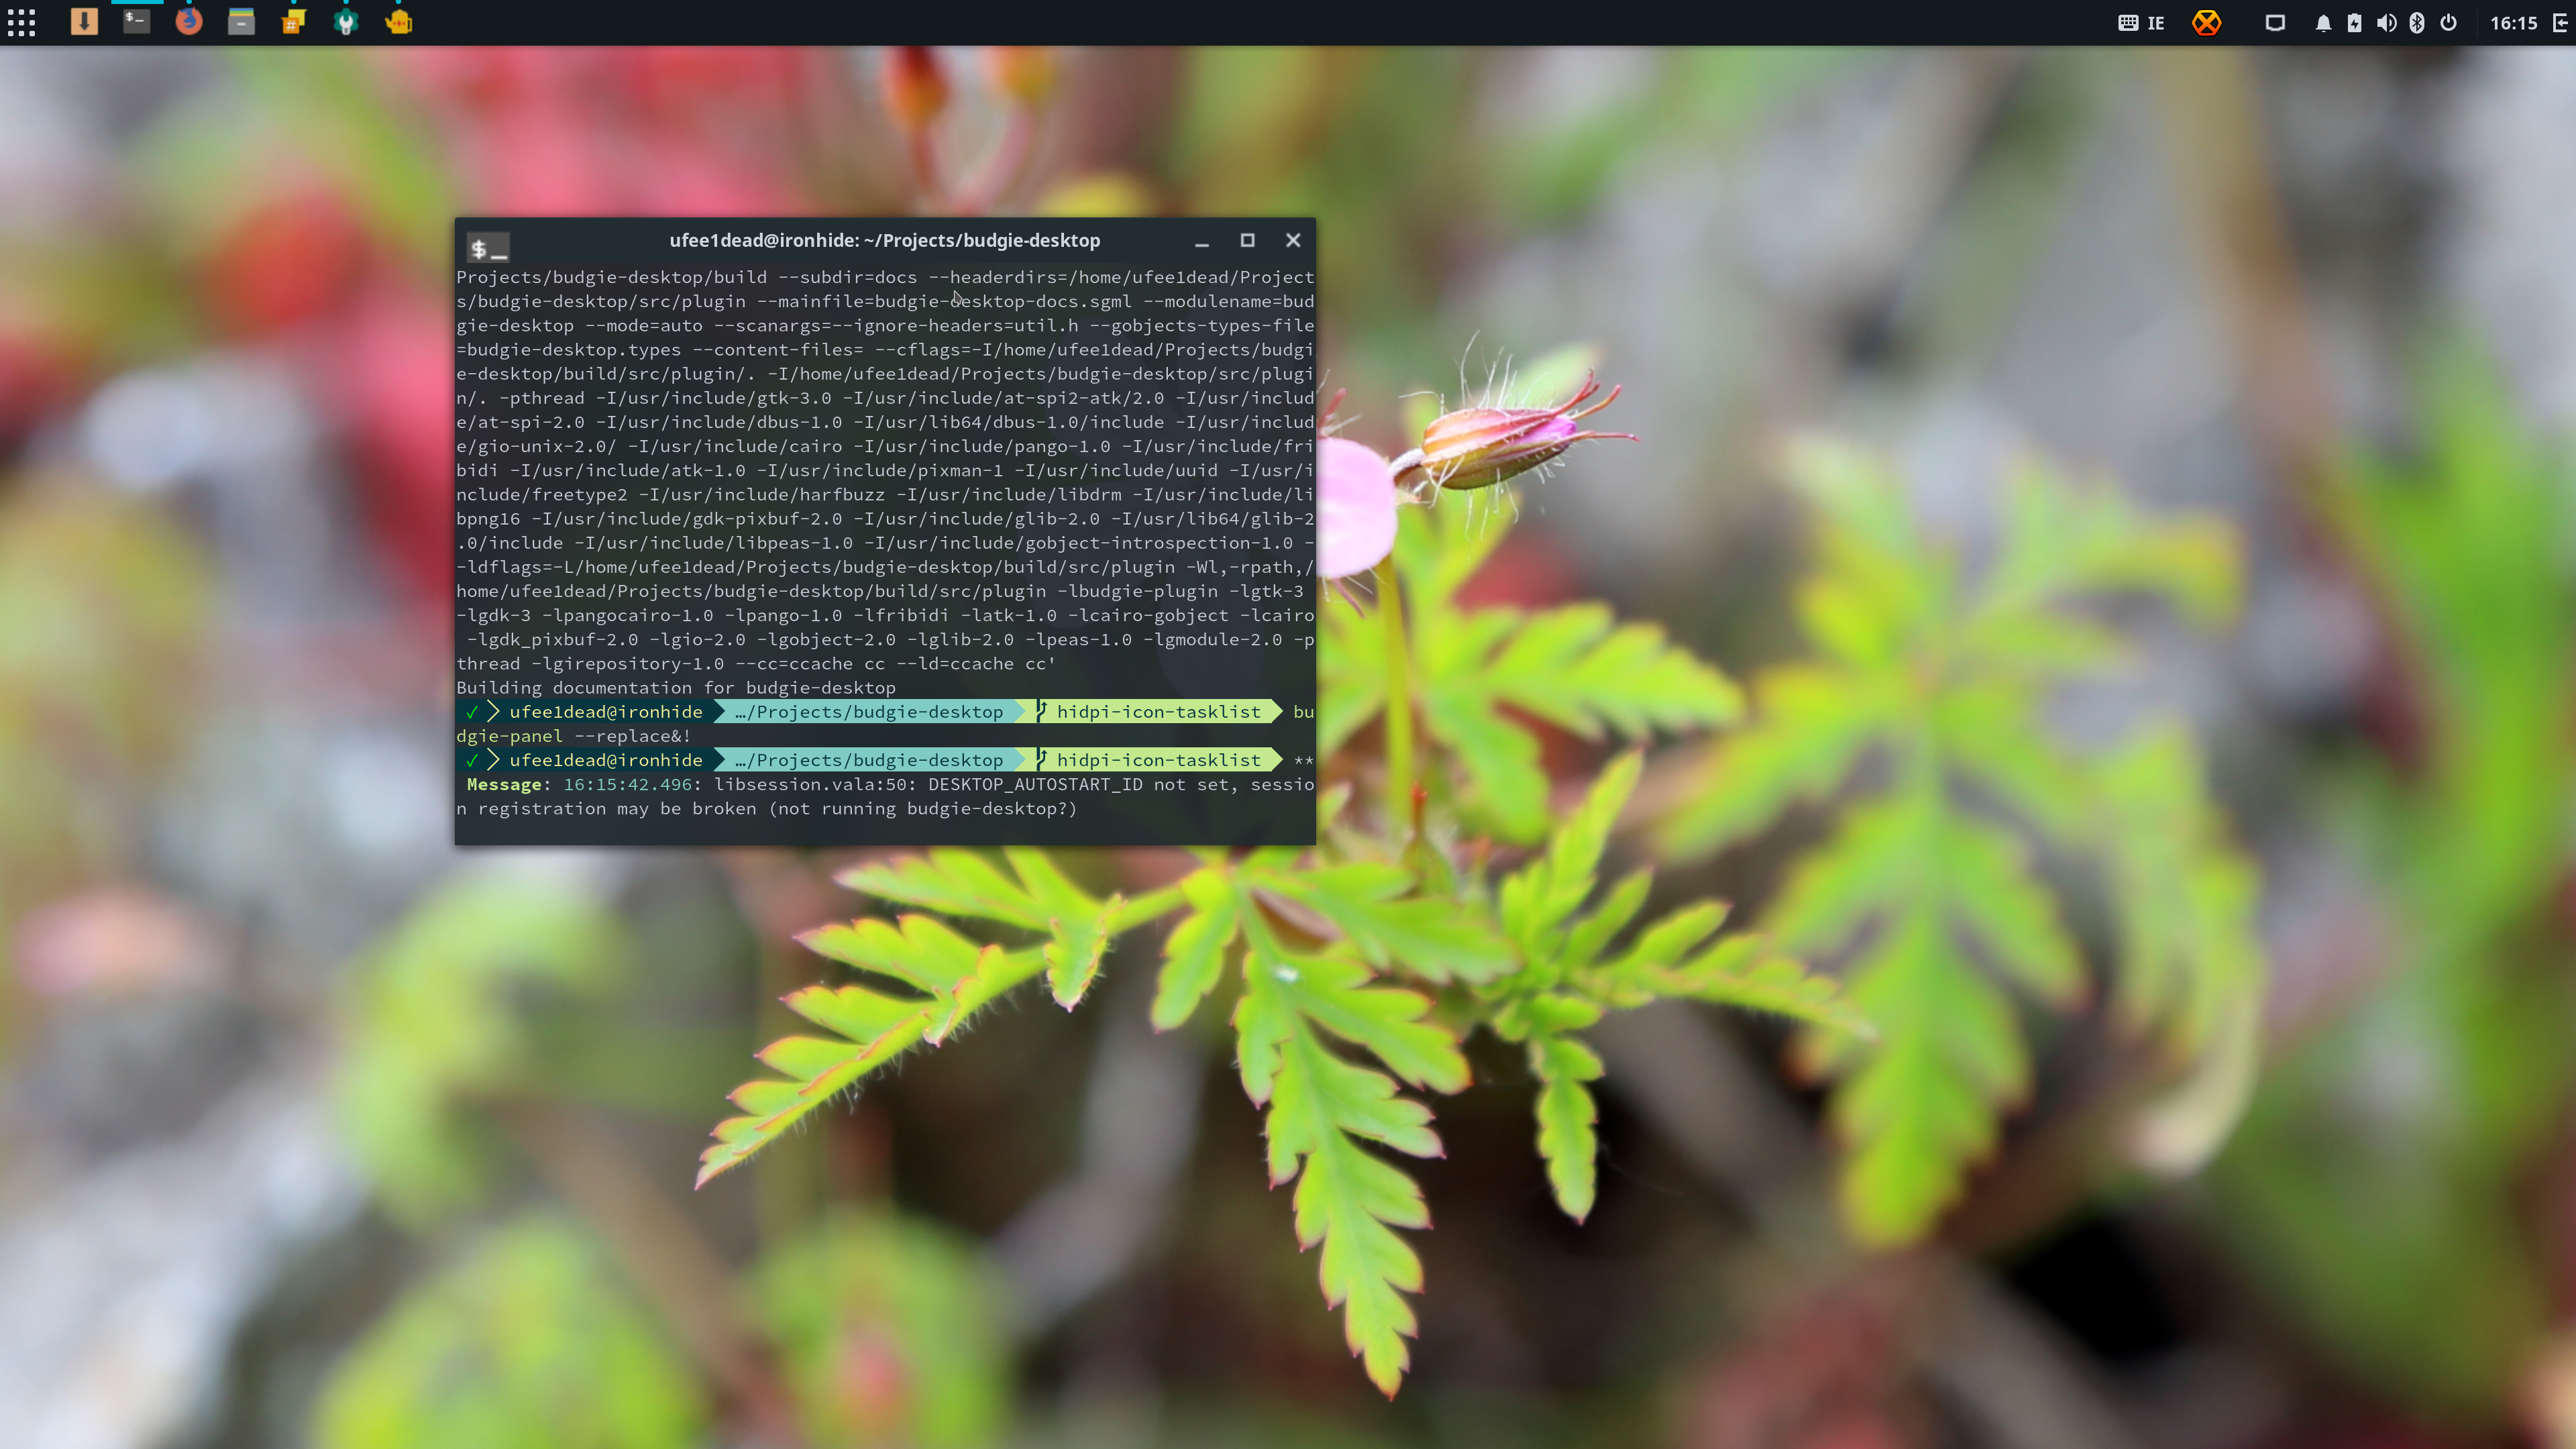Image resolution: width=2576 pixels, height=1449 pixels.
Task: Open the notifications bell icon
Action: (x=2323, y=23)
